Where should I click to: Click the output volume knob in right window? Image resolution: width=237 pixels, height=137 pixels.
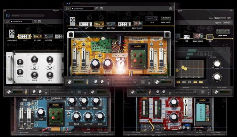coord(216,92)
